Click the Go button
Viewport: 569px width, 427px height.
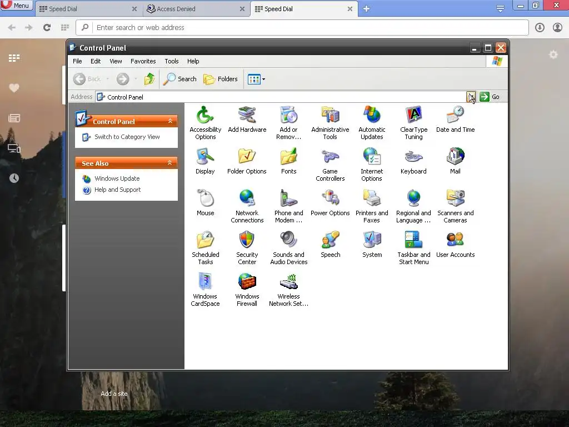coord(490,97)
